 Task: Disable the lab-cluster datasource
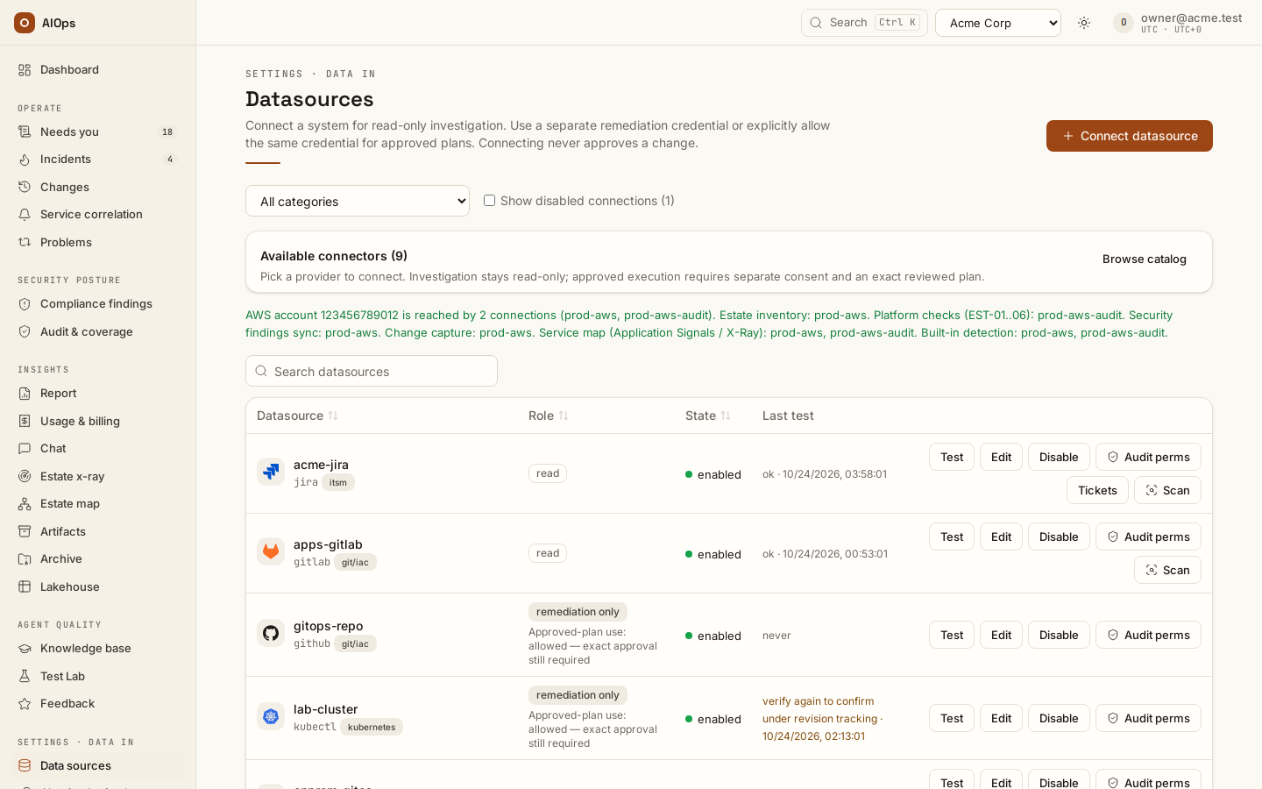tap(1059, 718)
